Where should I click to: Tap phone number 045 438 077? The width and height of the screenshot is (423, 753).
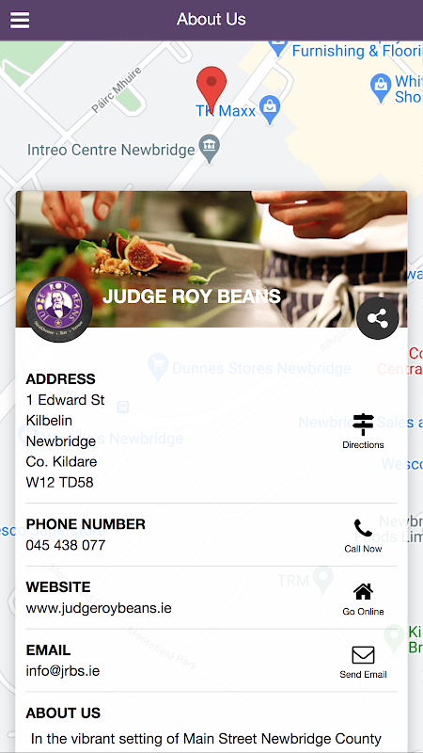pyautogui.click(x=66, y=545)
